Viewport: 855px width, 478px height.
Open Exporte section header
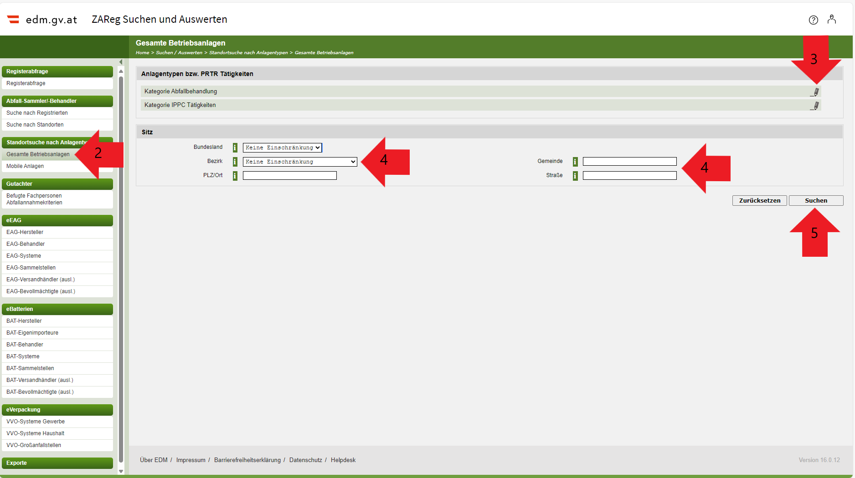(57, 463)
